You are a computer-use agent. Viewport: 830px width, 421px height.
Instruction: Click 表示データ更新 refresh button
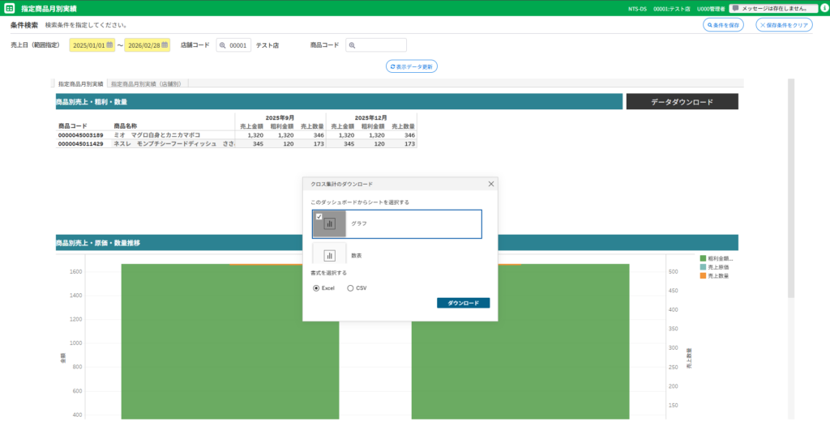coord(411,66)
